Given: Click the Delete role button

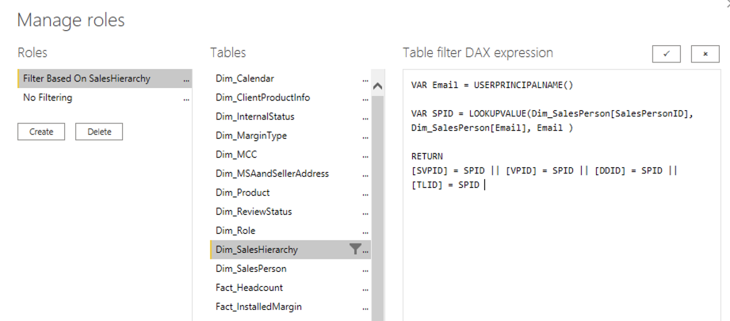Looking at the screenshot, I should pyautogui.click(x=99, y=132).
